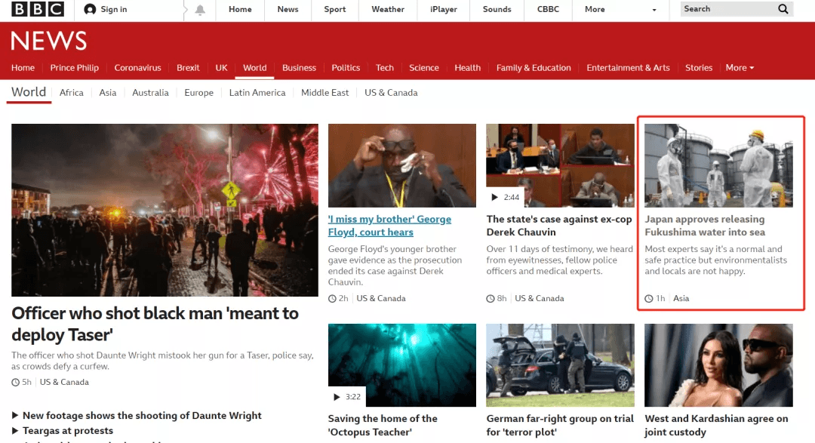815x443 pixels.
Task: Open the protest fireworks lead photo
Action: 165,210
